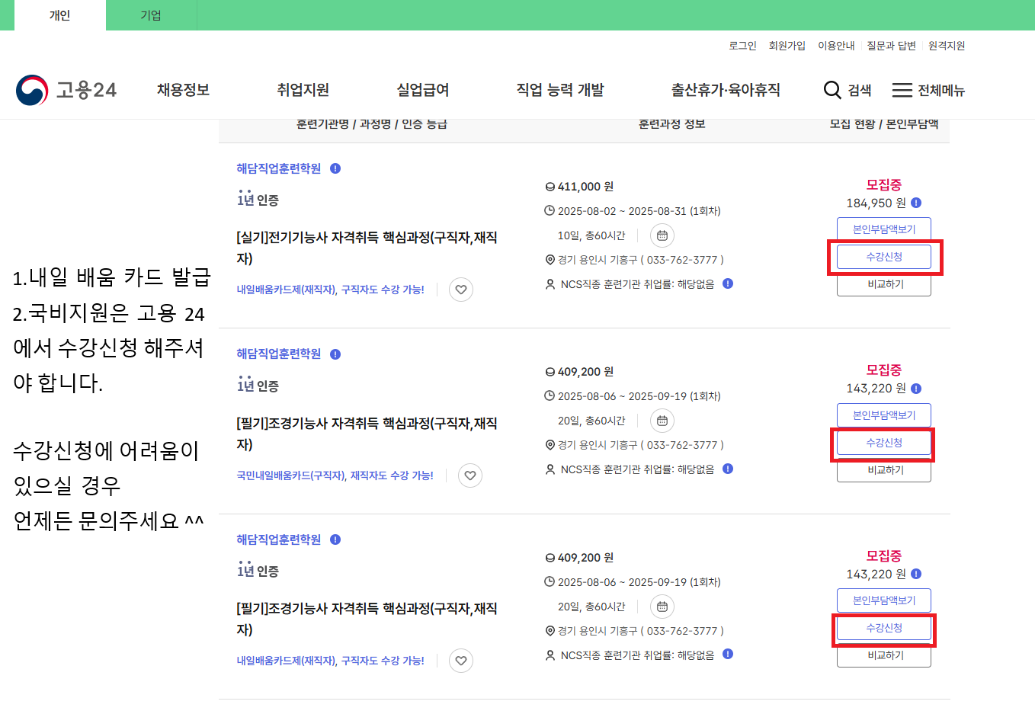Image resolution: width=1035 pixels, height=714 pixels.
Task: Click the 184,950 원 self-payment amount
Action: pyautogui.click(x=876, y=203)
